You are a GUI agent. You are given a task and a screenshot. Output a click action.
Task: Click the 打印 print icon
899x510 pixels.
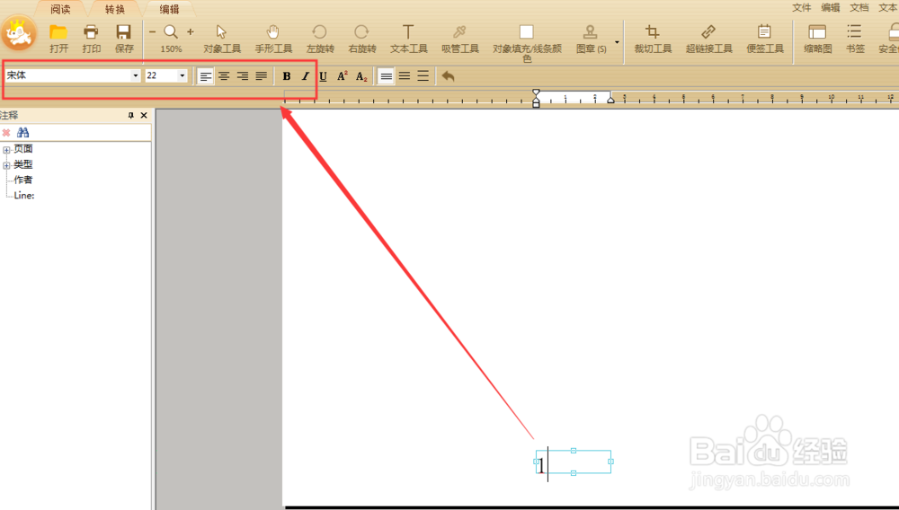coord(91,39)
